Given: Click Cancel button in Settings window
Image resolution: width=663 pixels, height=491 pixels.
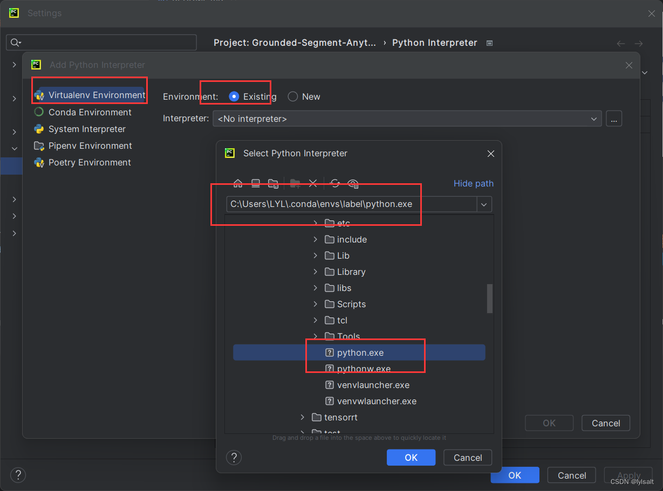Looking at the screenshot, I should [572, 475].
